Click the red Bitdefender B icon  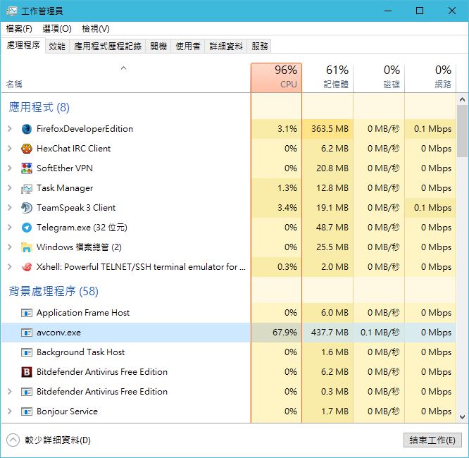27,372
